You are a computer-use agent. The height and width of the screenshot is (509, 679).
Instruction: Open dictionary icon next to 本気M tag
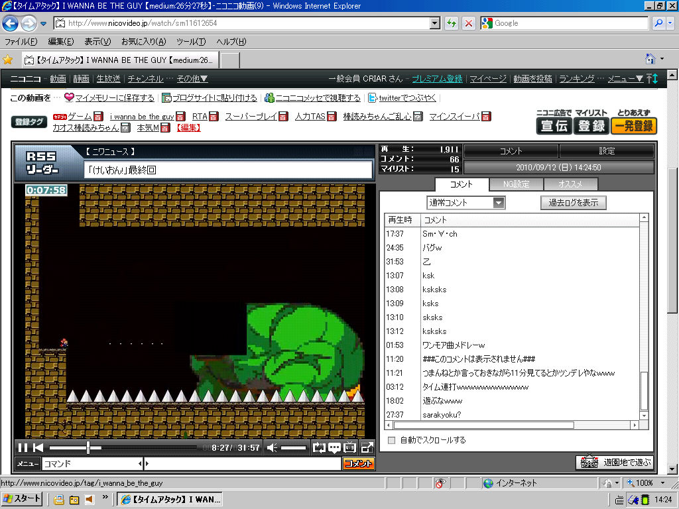click(165, 128)
